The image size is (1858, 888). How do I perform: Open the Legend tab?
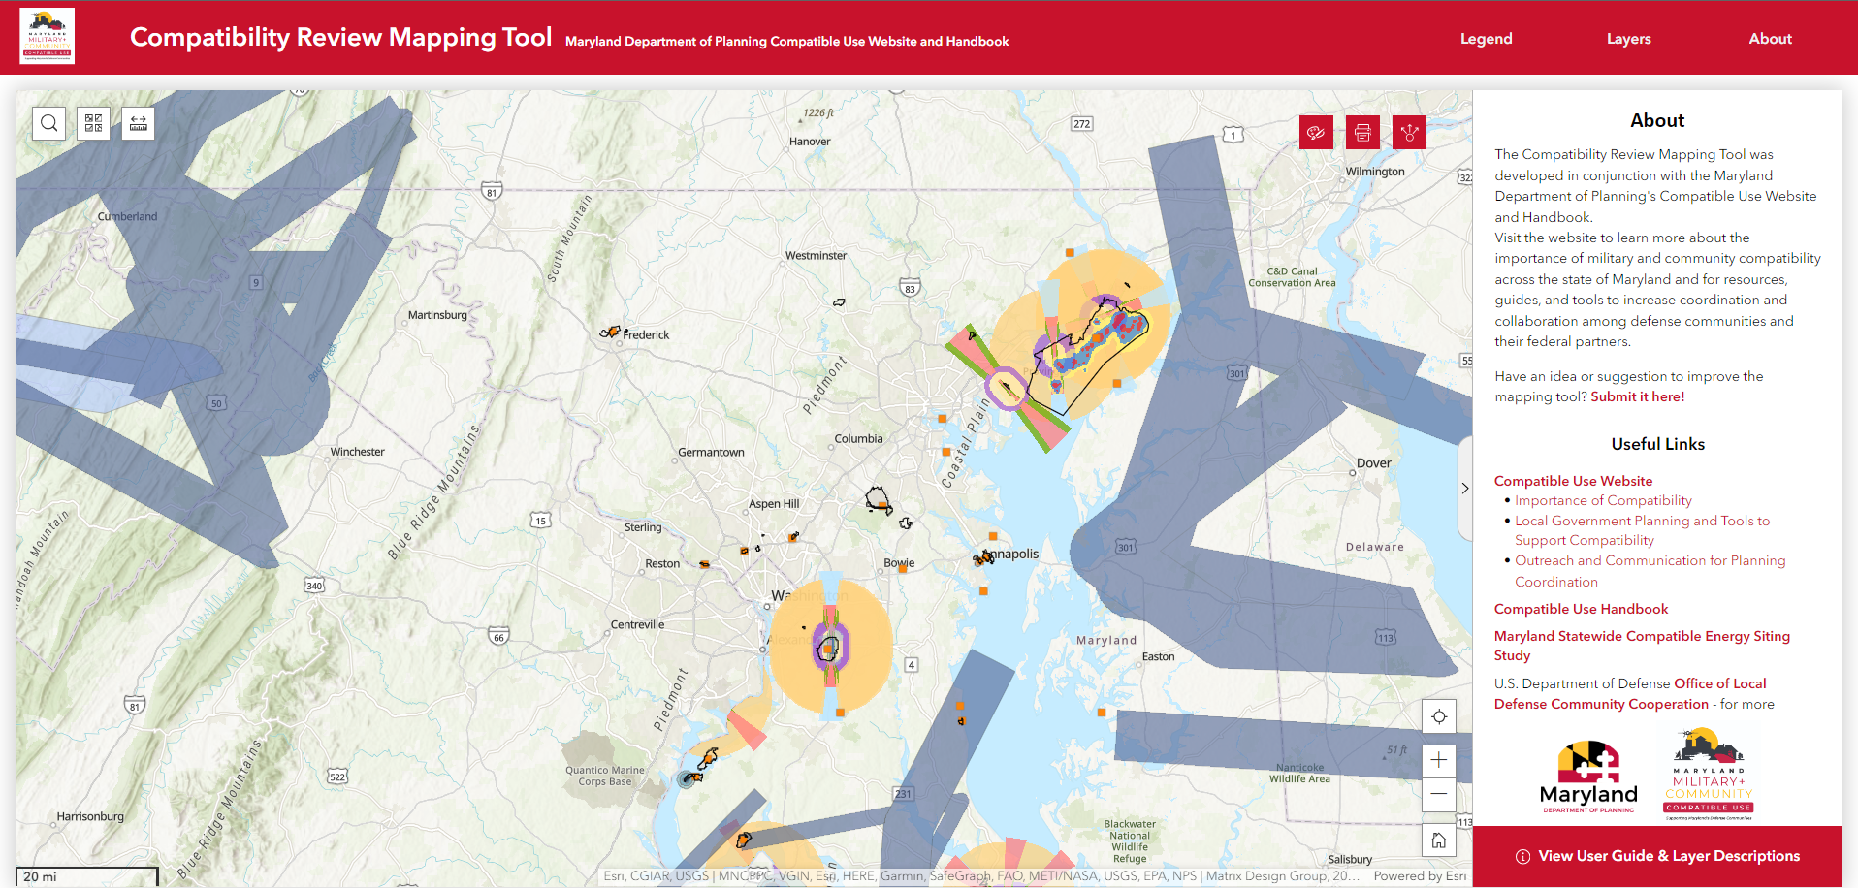[x=1486, y=39]
